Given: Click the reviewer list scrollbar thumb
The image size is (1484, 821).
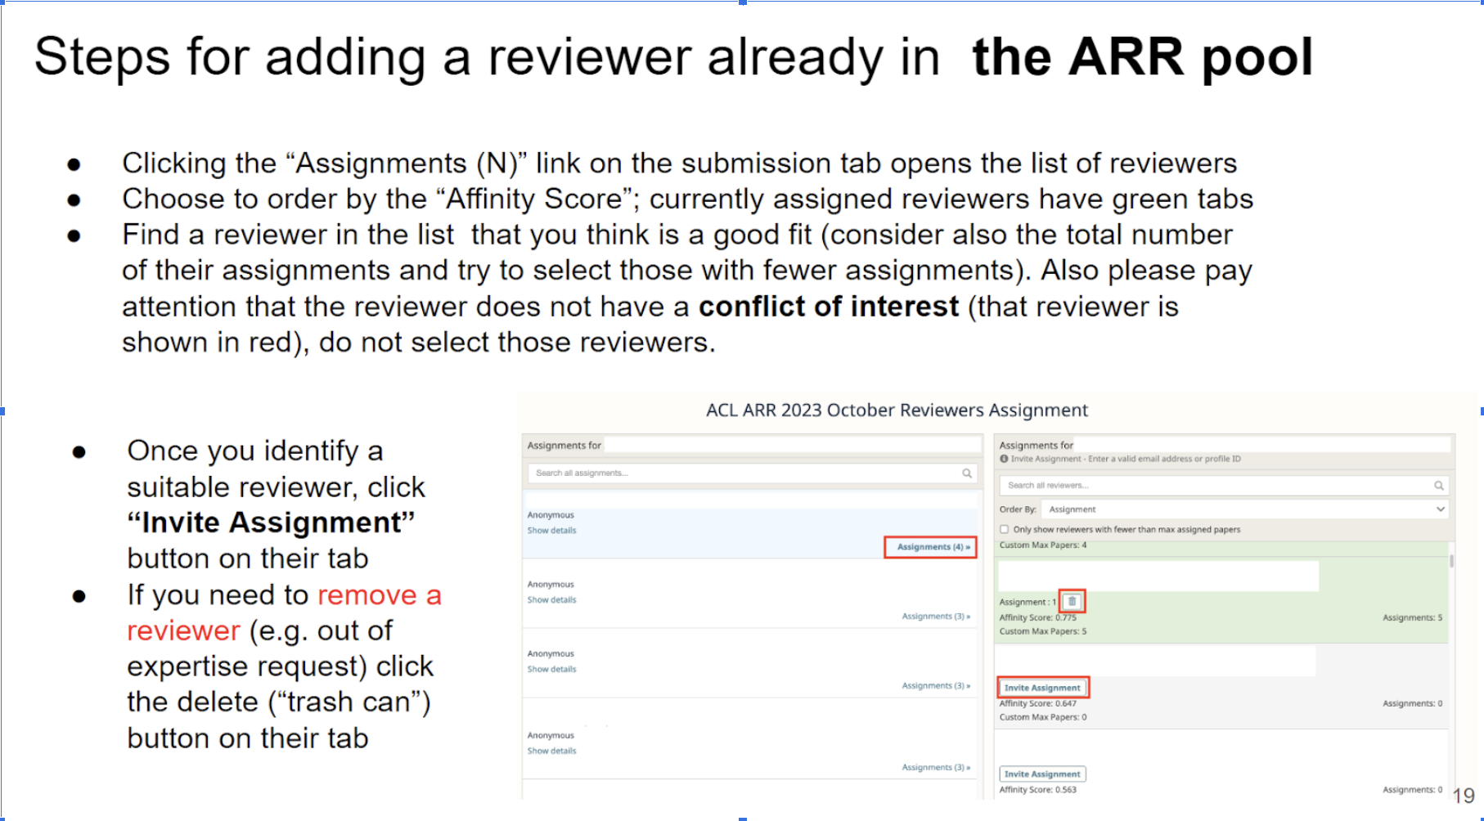Looking at the screenshot, I should coord(1452,560).
